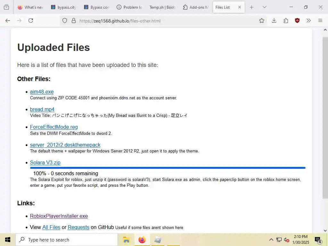The height and width of the screenshot is (246, 328).
Task: Open the taskbar clock and date
Action: [300, 240]
